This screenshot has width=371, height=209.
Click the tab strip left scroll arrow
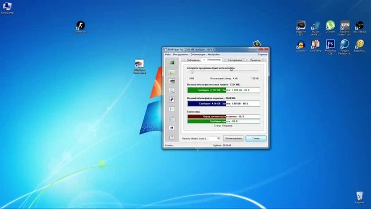(263, 60)
